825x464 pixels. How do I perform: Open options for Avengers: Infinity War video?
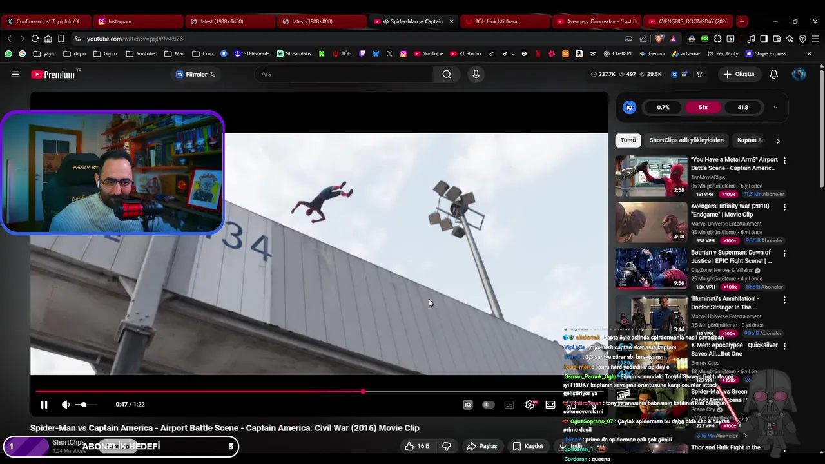click(x=784, y=207)
